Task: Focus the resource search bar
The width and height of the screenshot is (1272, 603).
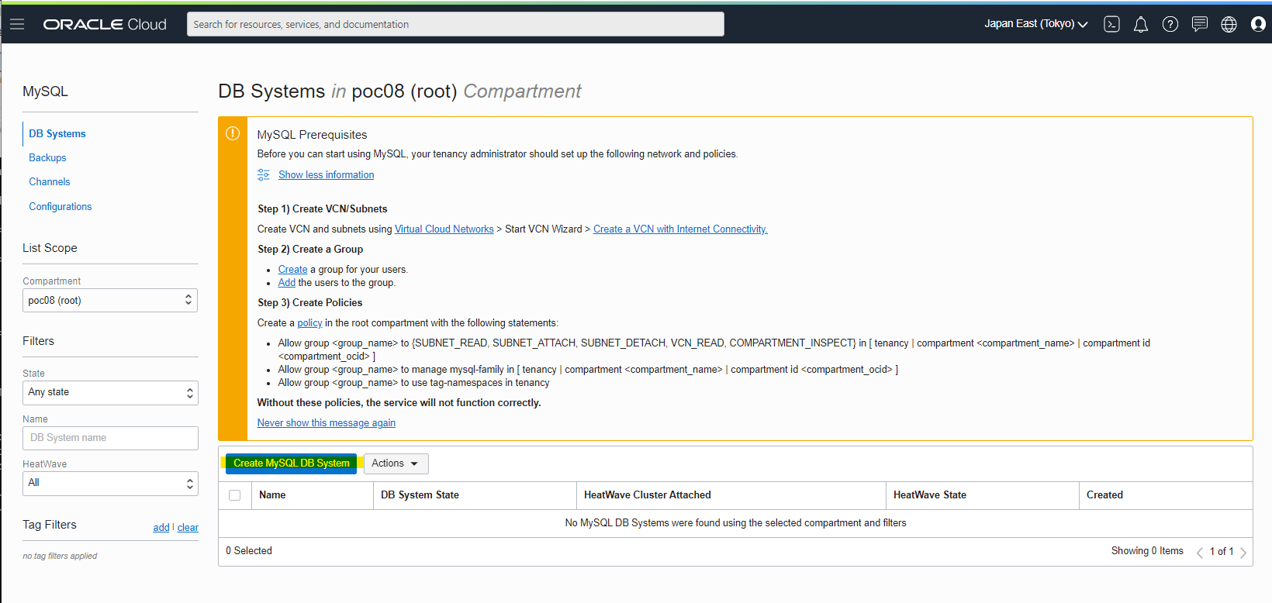Action: (455, 24)
